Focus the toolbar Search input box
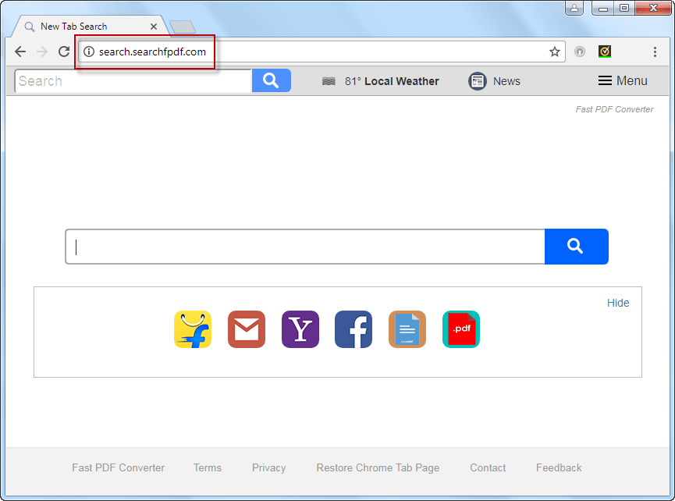Viewport: 675px width, 501px height. [x=133, y=81]
